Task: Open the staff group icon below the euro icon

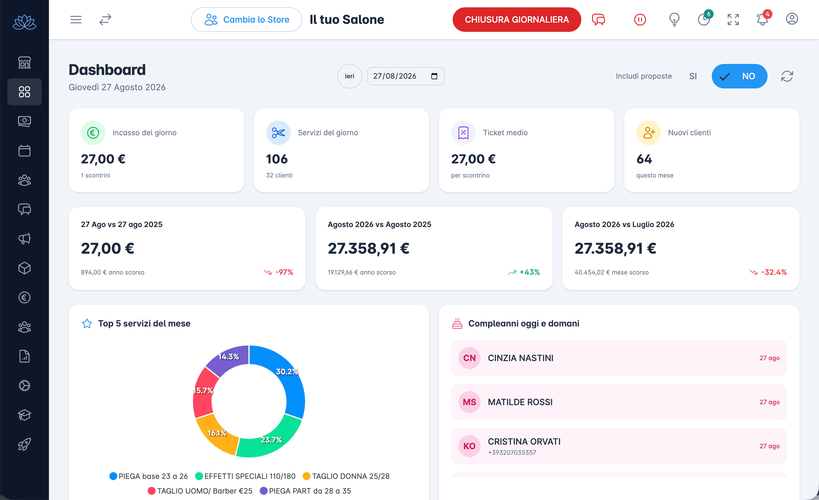Action: 24,327
